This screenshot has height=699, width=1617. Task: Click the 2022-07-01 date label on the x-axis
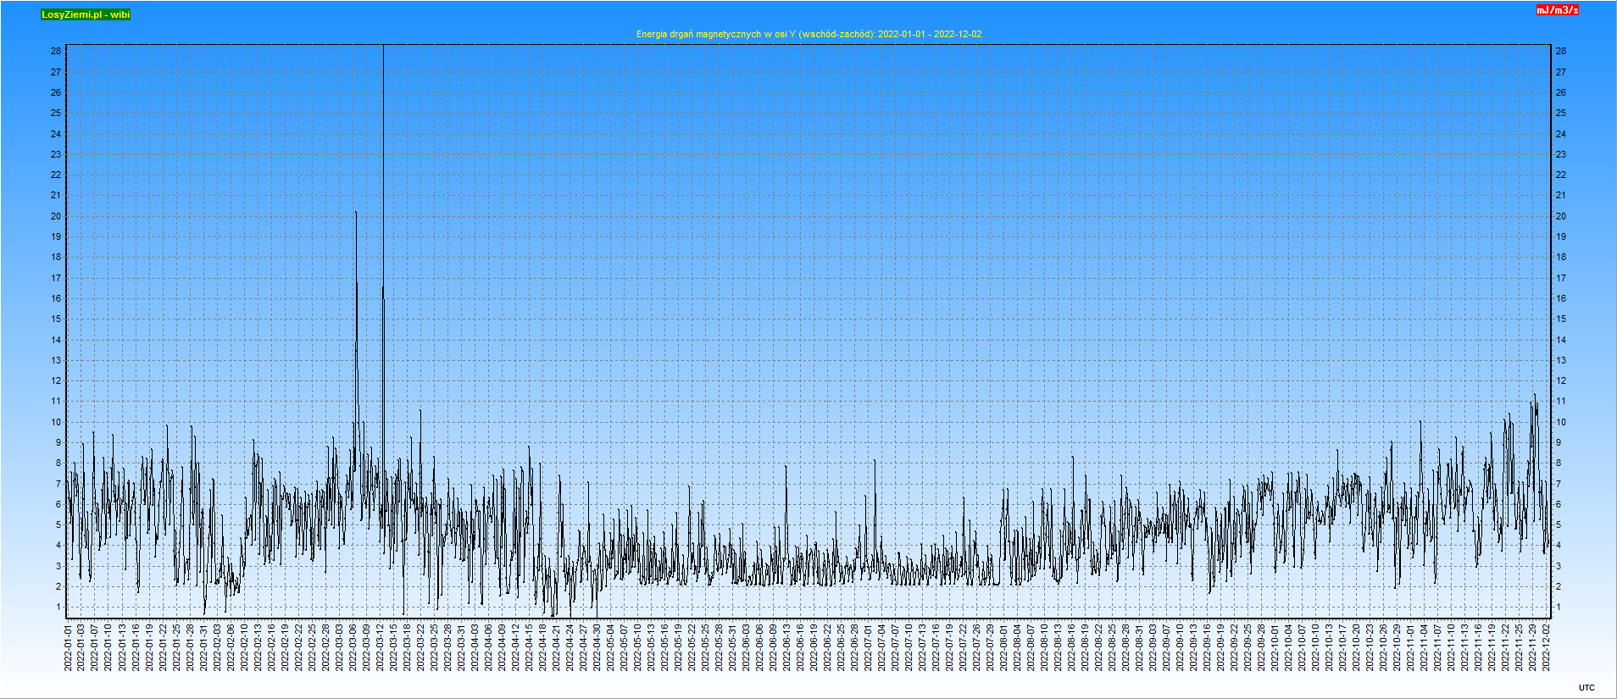[869, 648]
